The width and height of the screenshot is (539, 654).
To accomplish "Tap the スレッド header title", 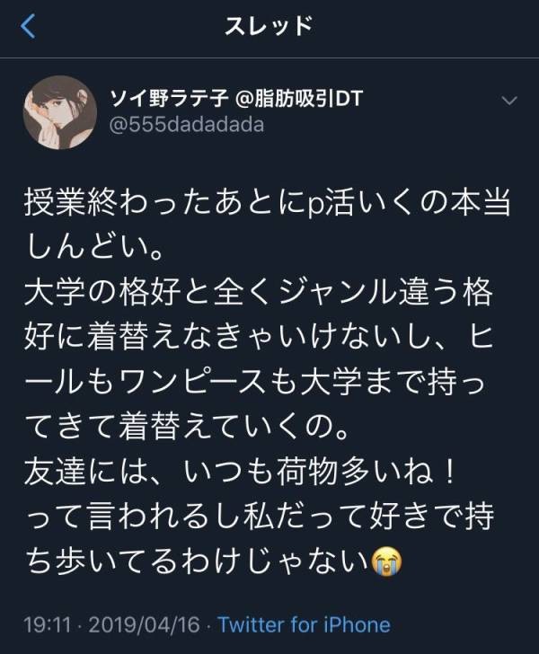I will (x=269, y=26).
